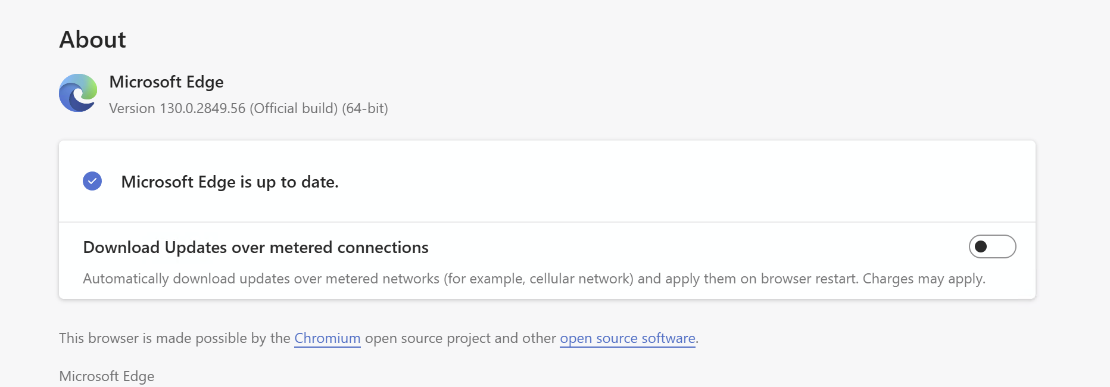Image resolution: width=1110 pixels, height=387 pixels.
Task: Click the Version 130.0.2849.56 text
Action: pyautogui.click(x=177, y=108)
